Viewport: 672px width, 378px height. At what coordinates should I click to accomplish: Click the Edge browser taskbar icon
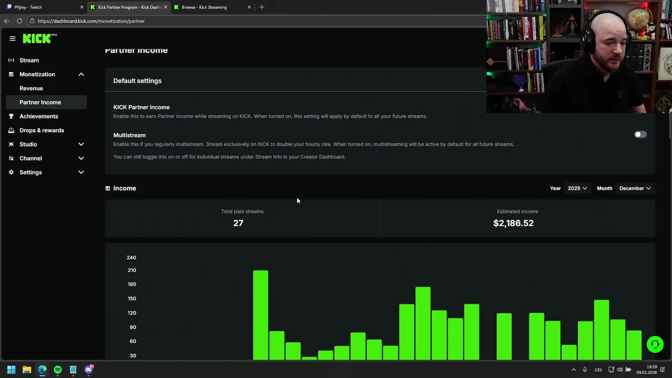[42, 370]
